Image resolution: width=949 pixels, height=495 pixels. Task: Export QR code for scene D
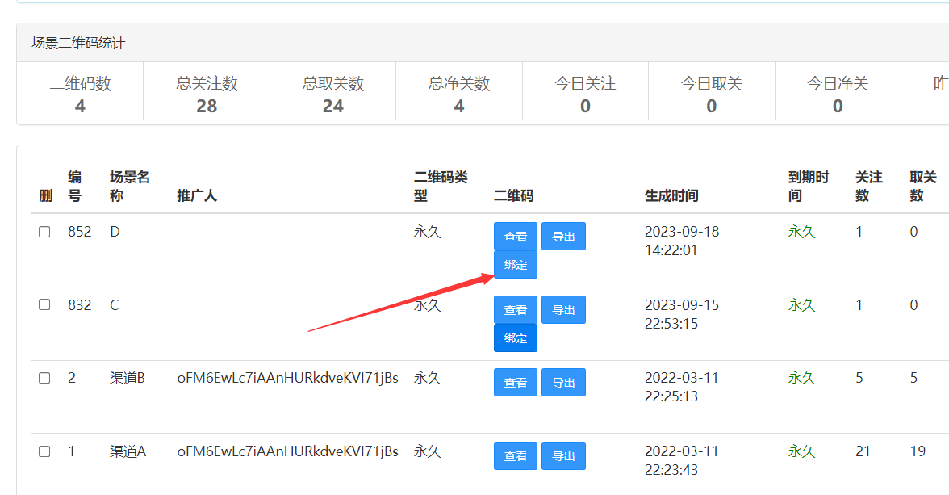[x=563, y=237]
